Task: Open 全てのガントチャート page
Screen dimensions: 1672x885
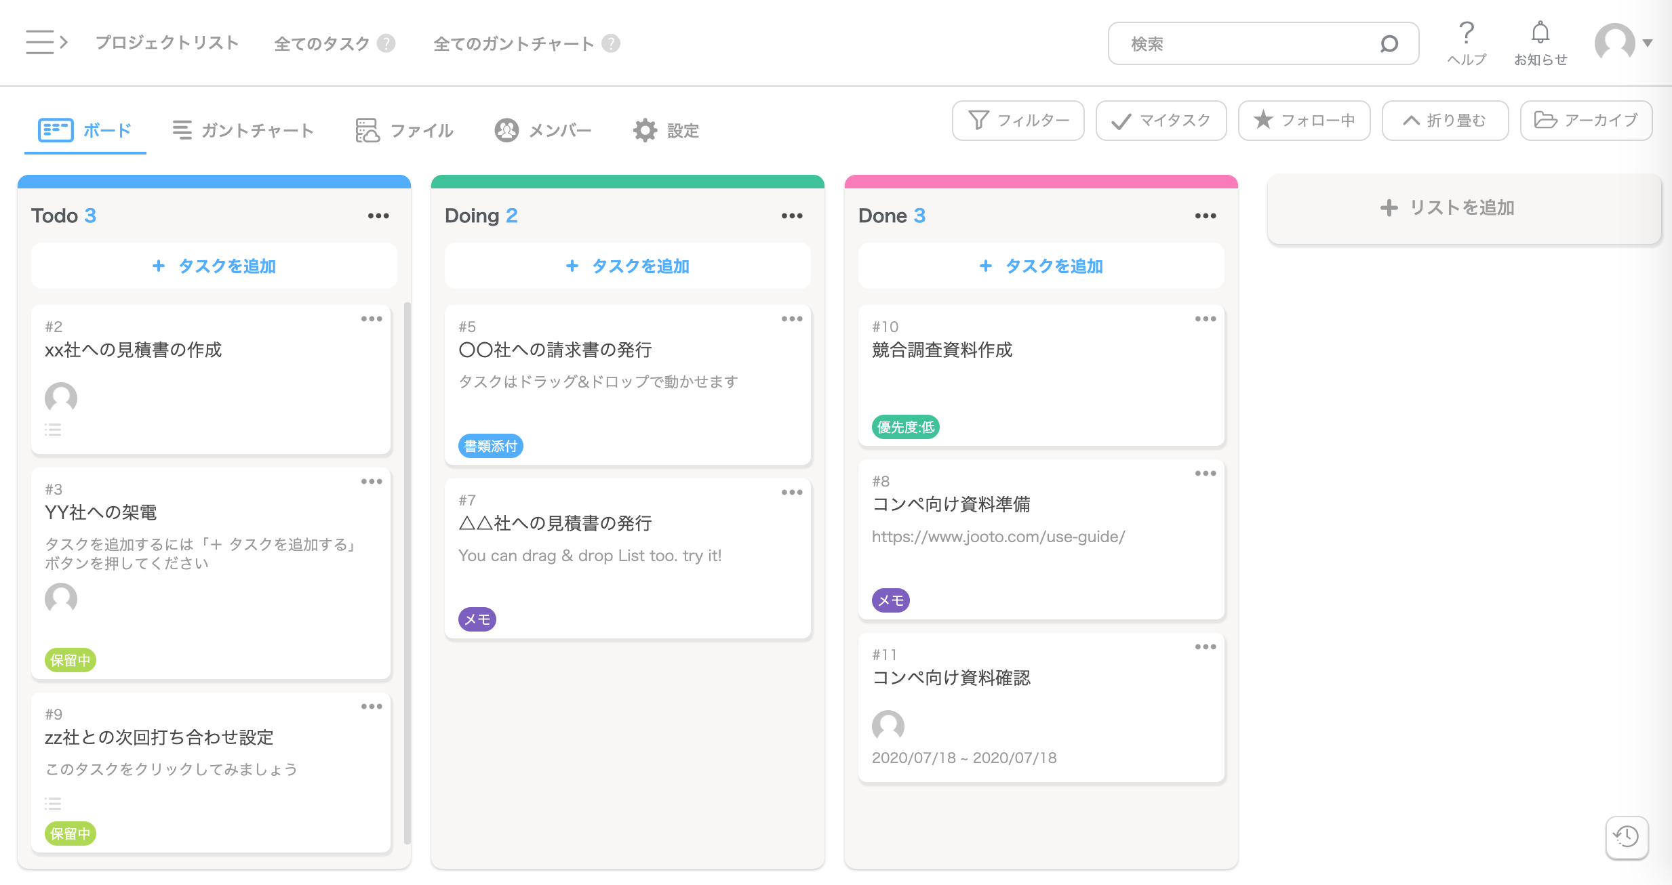Action: (514, 43)
